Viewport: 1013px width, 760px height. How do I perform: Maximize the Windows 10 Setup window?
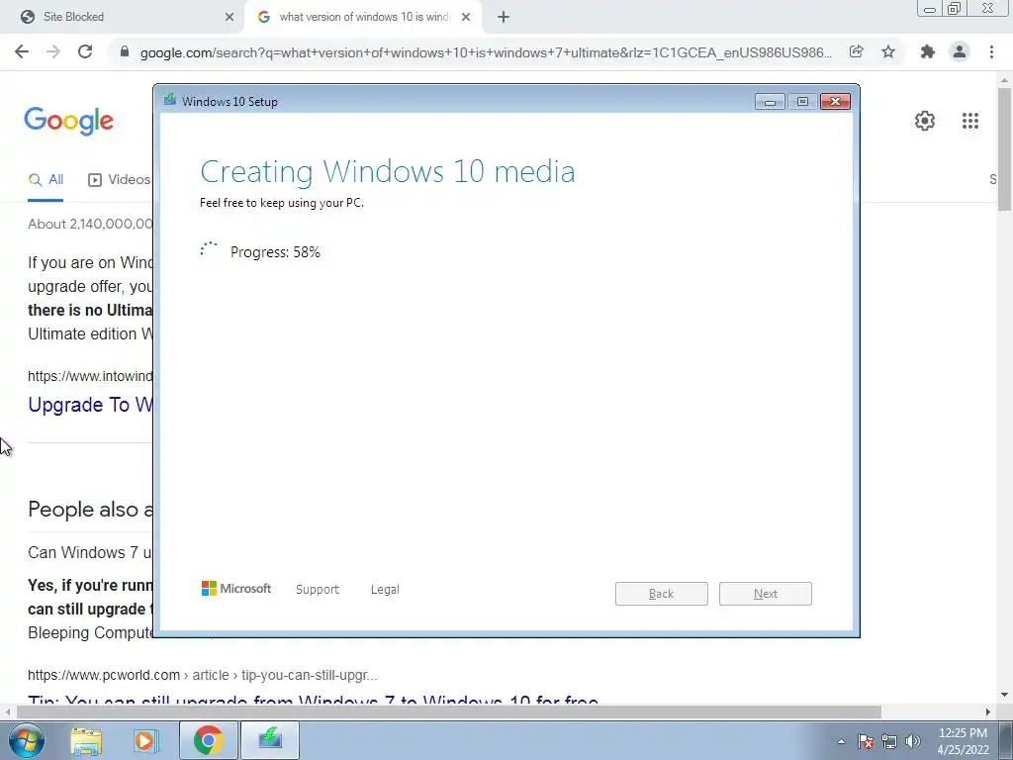(802, 102)
